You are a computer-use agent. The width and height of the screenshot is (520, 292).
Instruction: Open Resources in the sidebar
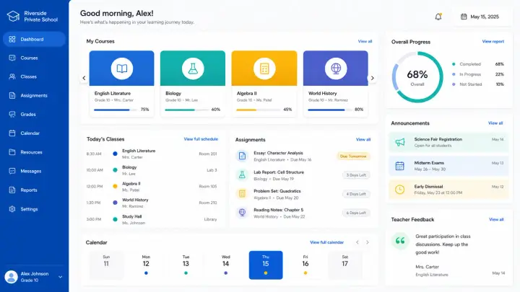[x=34, y=152]
